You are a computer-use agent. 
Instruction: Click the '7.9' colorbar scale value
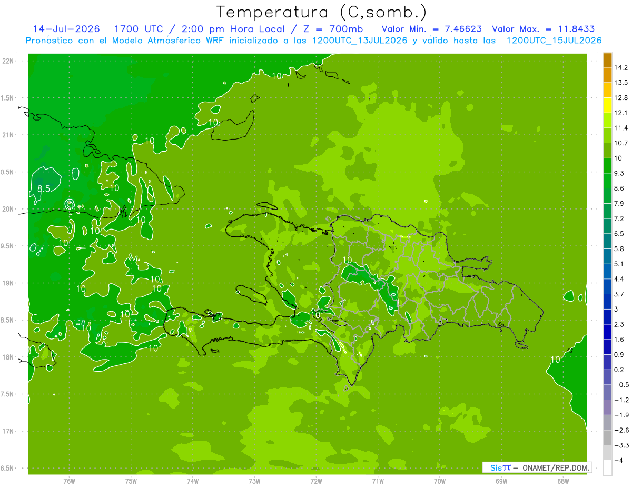(619, 203)
